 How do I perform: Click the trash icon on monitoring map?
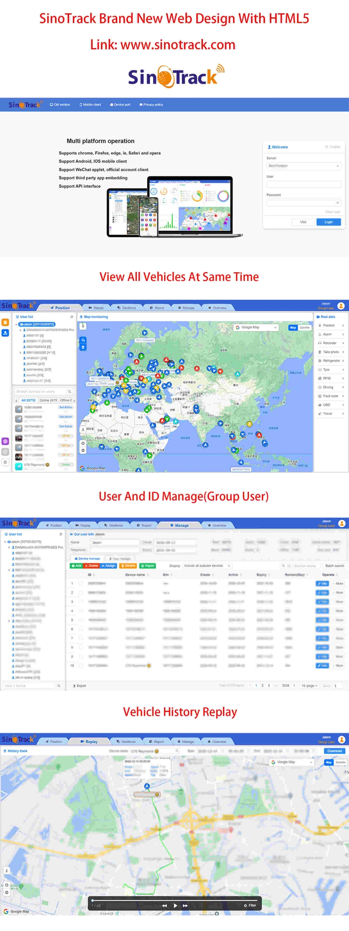tap(83, 347)
